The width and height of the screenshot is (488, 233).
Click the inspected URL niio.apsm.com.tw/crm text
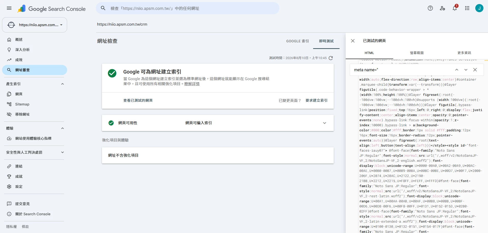[122, 24]
